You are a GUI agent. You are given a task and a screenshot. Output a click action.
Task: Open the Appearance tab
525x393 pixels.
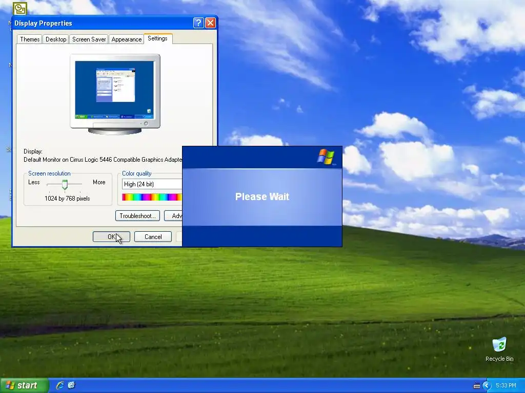point(127,39)
